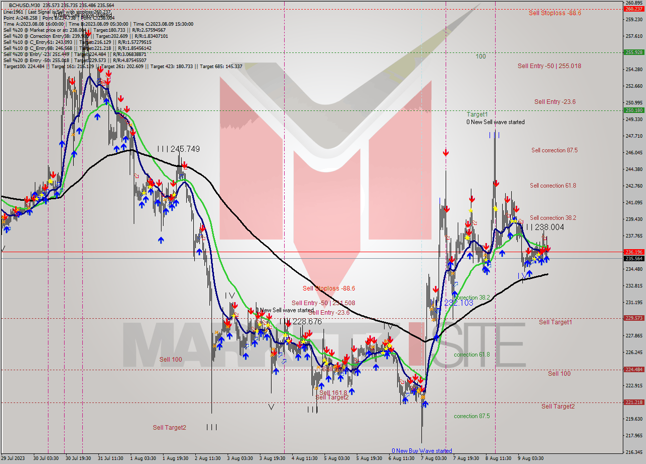Select the red 221.218 price tag
The width and height of the screenshot is (646, 464).
[x=633, y=402]
